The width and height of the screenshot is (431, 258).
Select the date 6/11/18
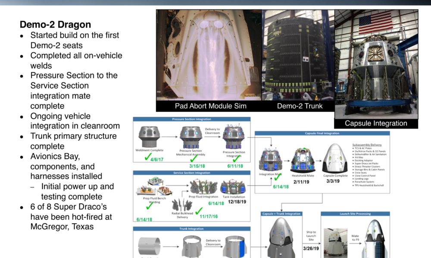click(235, 166)
